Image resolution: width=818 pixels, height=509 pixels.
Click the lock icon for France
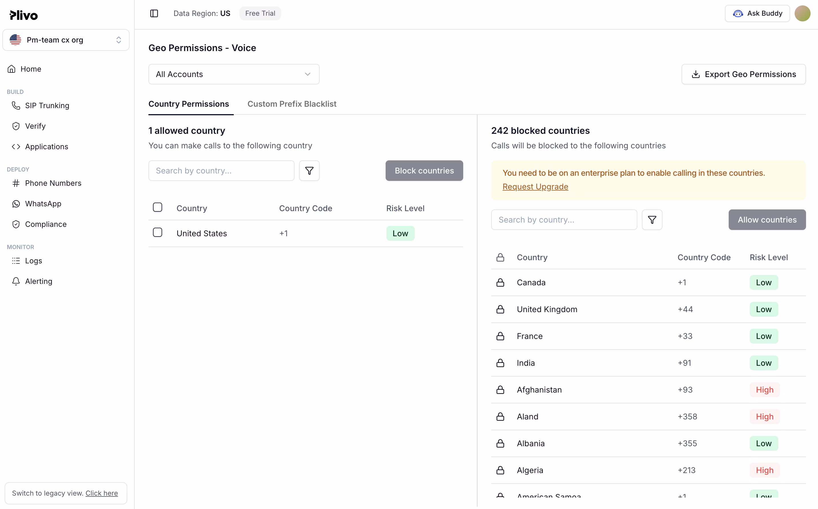point(500,336)
